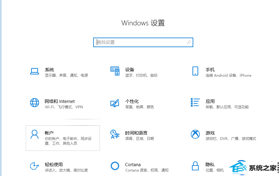Open 手机 settings title
This screenshot has width=279, height=176.
pos(210,70)
